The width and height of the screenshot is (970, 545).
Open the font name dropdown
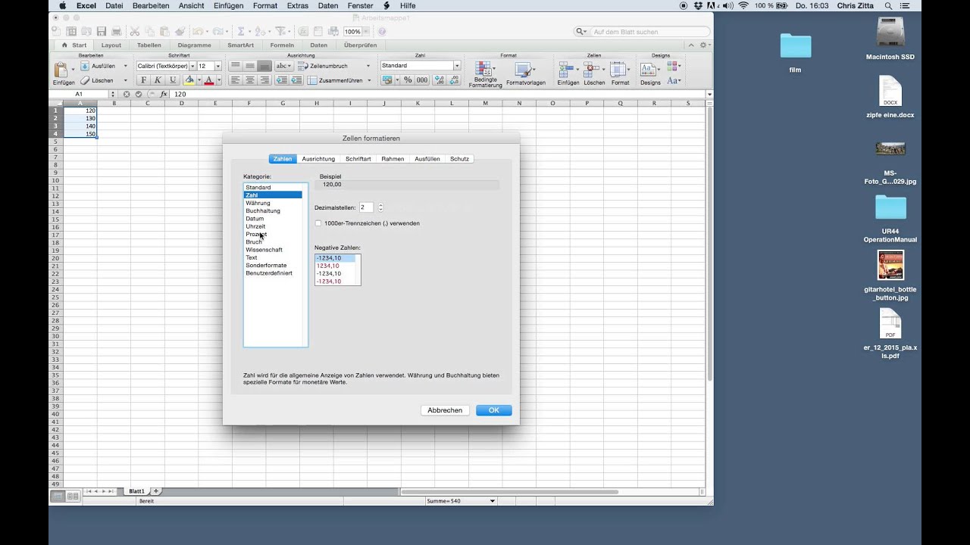coord(192,66)
